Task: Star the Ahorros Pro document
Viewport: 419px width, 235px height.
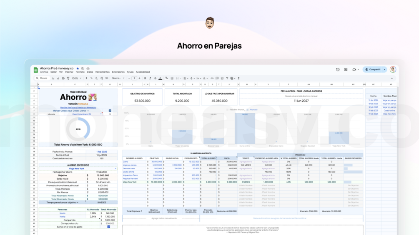Action: [78, 69]
